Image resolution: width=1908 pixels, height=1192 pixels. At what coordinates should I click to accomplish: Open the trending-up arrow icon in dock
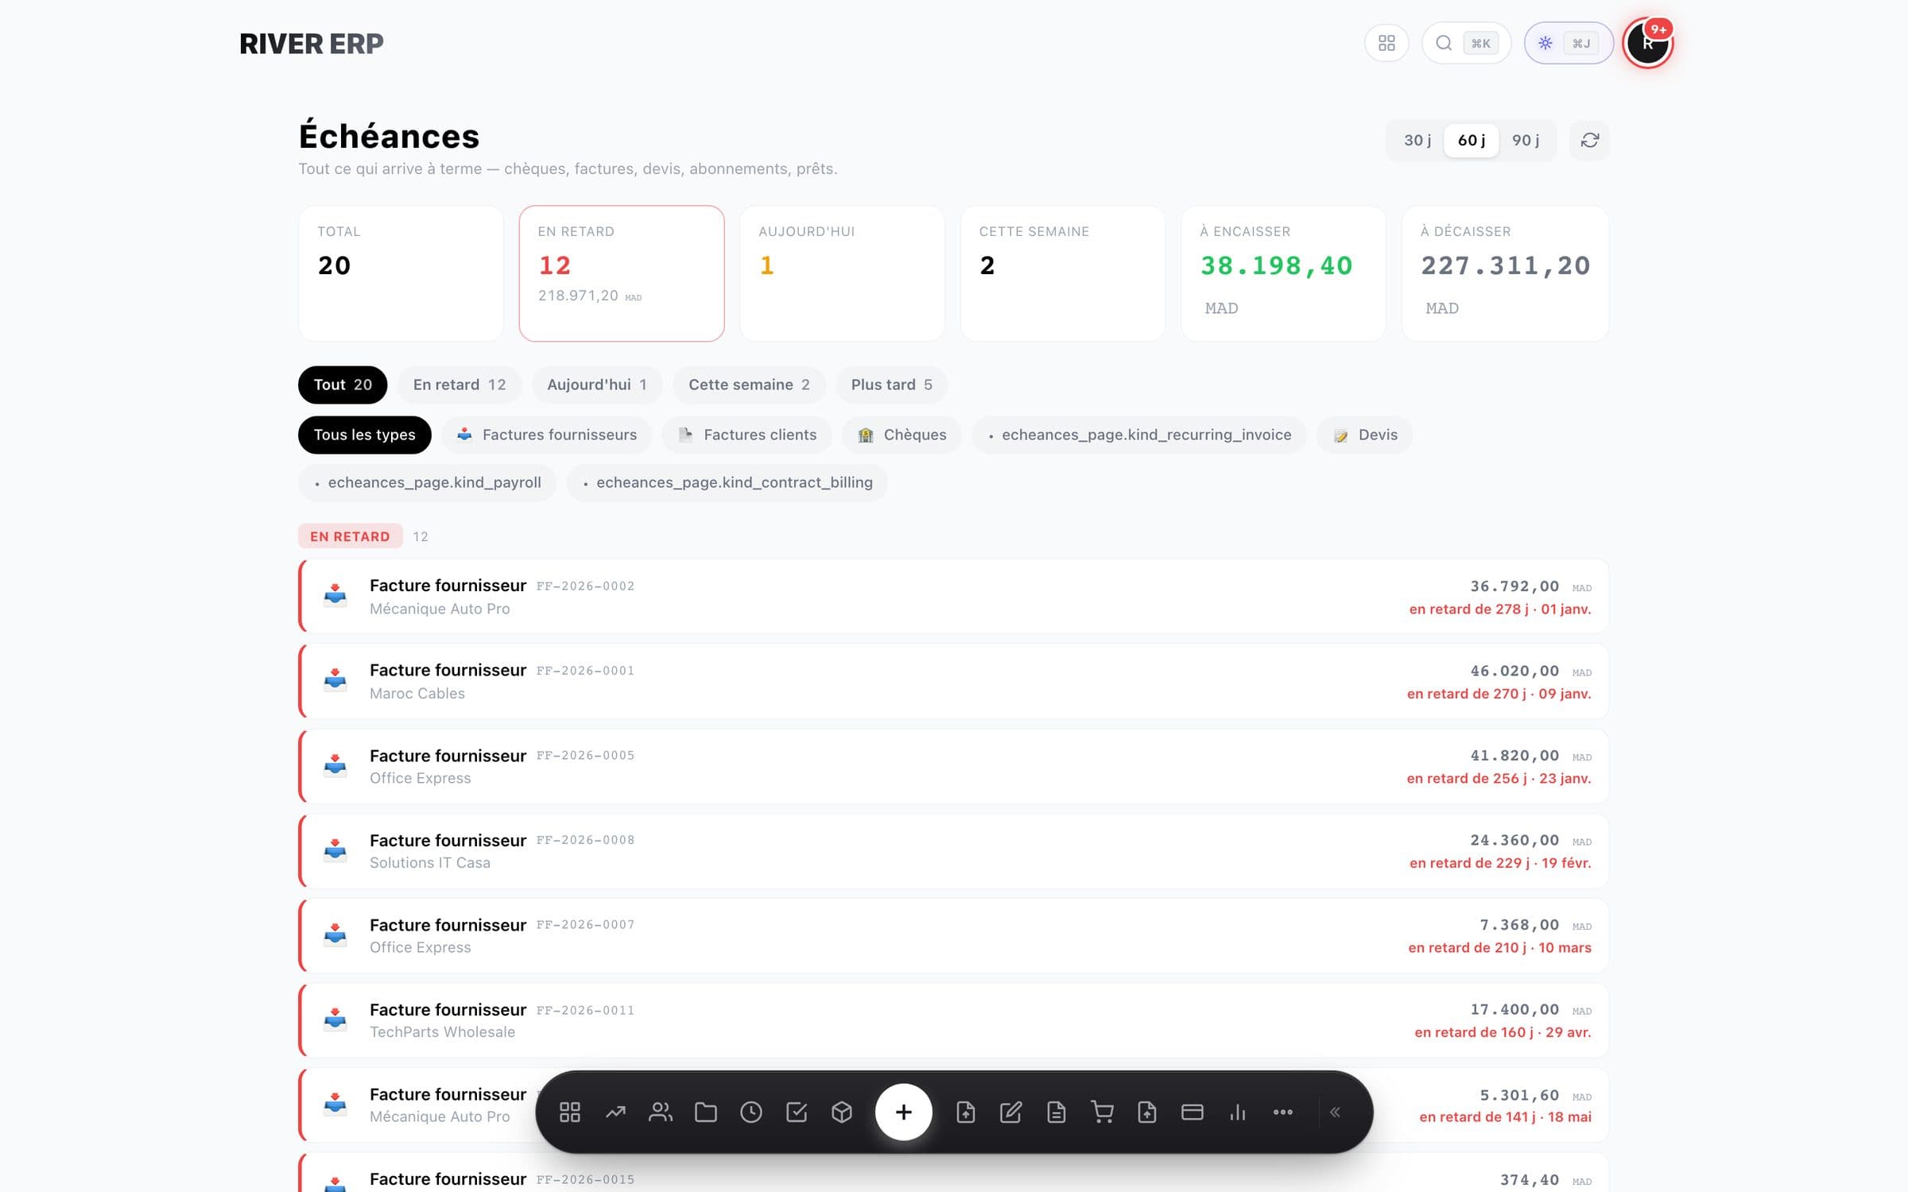click(x=615, y=1112)
